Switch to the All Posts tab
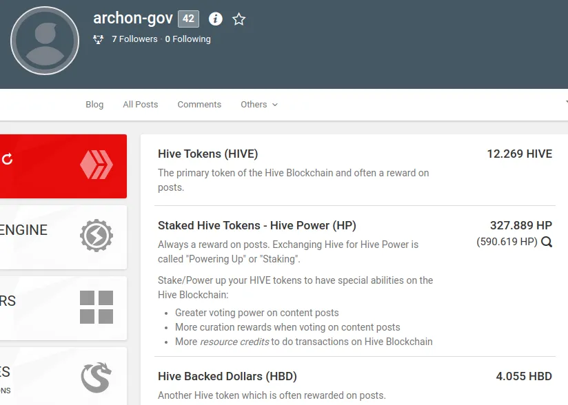Image resolution: width=568 pixels, height=405 pixels. coord(141,105)
